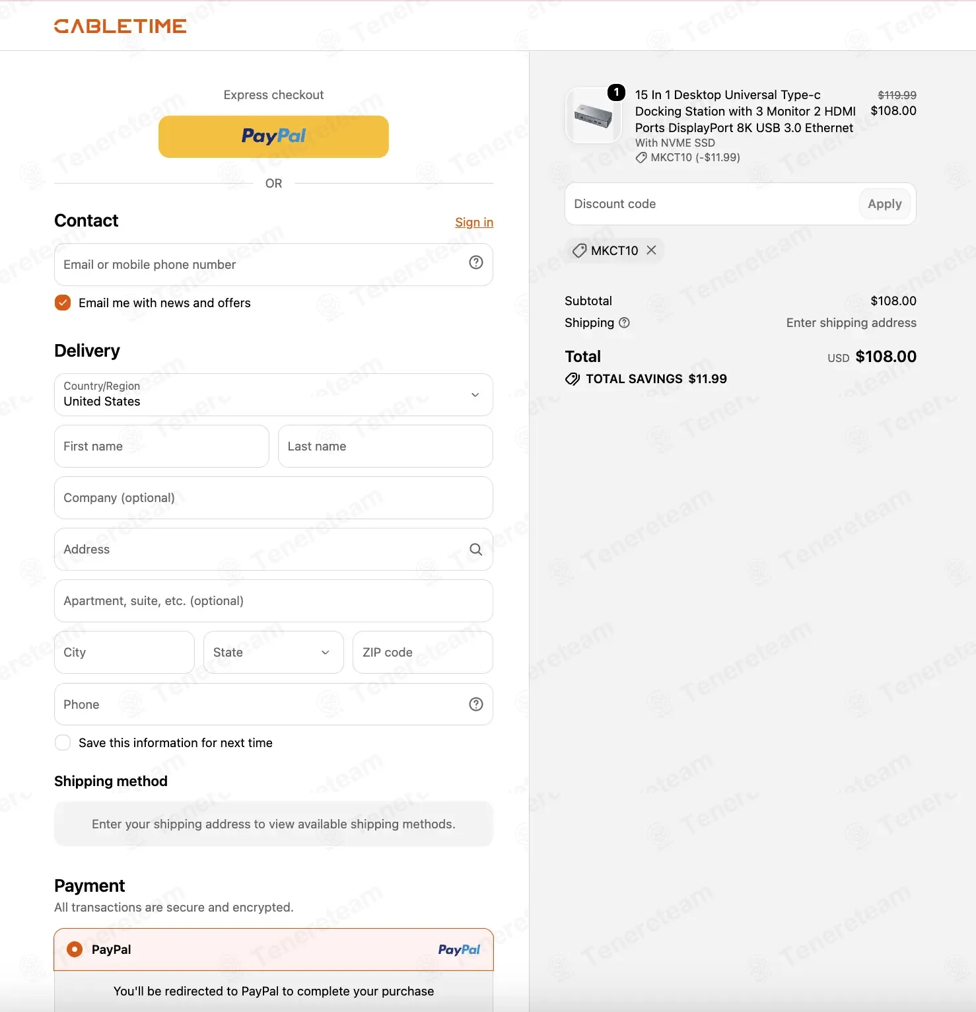The width and height of the screenshot is (976, 1012).
Task: Click the Sign in link
Action: (474, 222)
